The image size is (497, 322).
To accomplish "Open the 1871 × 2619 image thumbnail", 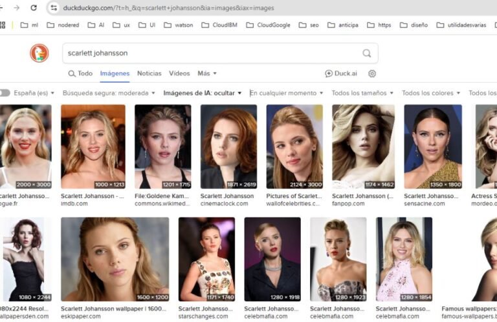I will pyautogui.click(x=229, y=146).
